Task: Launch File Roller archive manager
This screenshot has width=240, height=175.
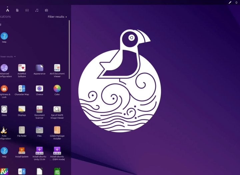Action: point(22,132)
